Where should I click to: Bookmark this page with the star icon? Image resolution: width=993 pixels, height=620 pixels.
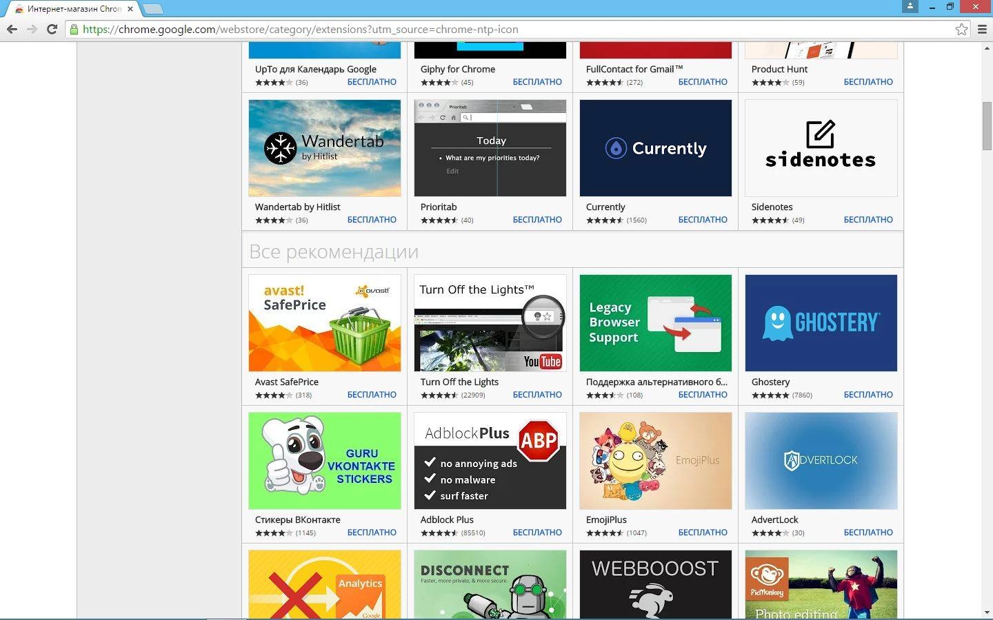961,29
